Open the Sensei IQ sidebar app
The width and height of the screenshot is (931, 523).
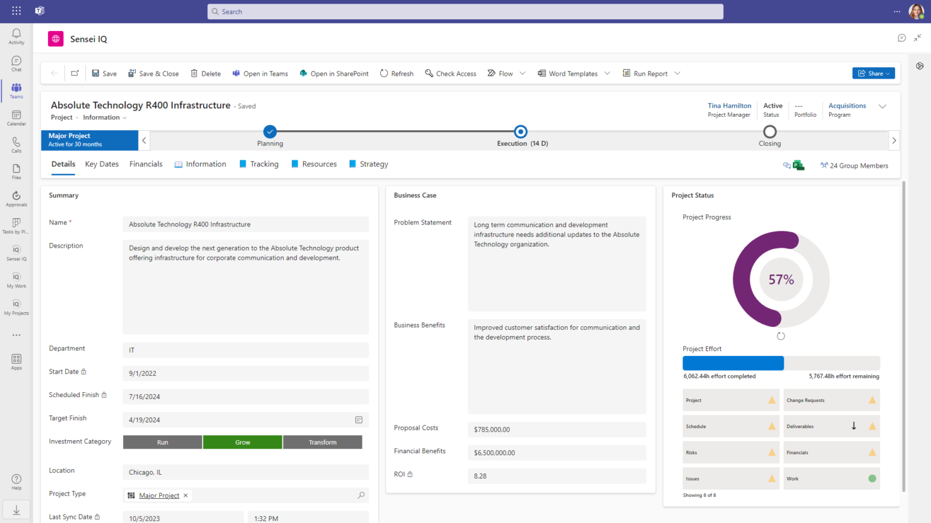click(16, 252)
